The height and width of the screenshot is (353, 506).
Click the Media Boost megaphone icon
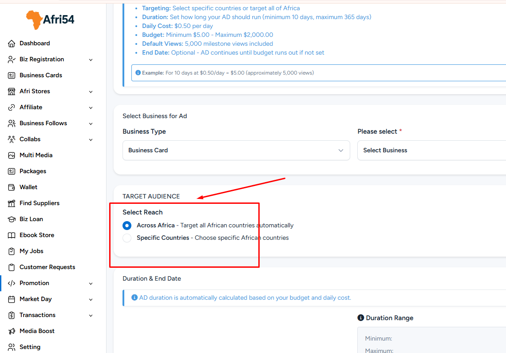pyautogui.click(x=12, y=331)
